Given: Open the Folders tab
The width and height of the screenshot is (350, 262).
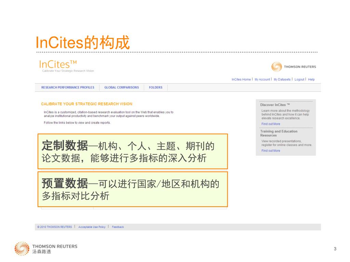Looking at the screenshot, I should point(156,88).
